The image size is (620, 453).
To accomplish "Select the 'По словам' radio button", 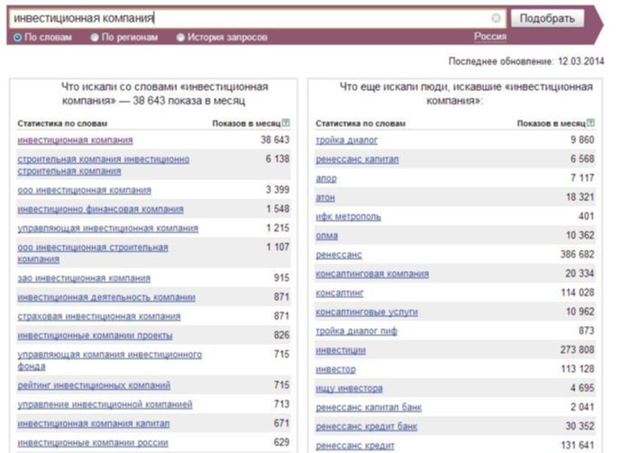I will coord(17,38).
